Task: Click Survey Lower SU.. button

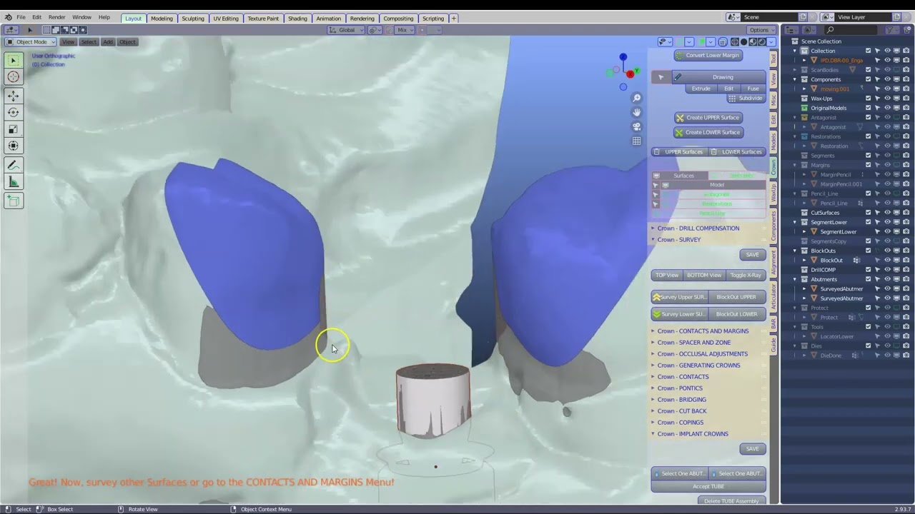Action: pos(679,314)
